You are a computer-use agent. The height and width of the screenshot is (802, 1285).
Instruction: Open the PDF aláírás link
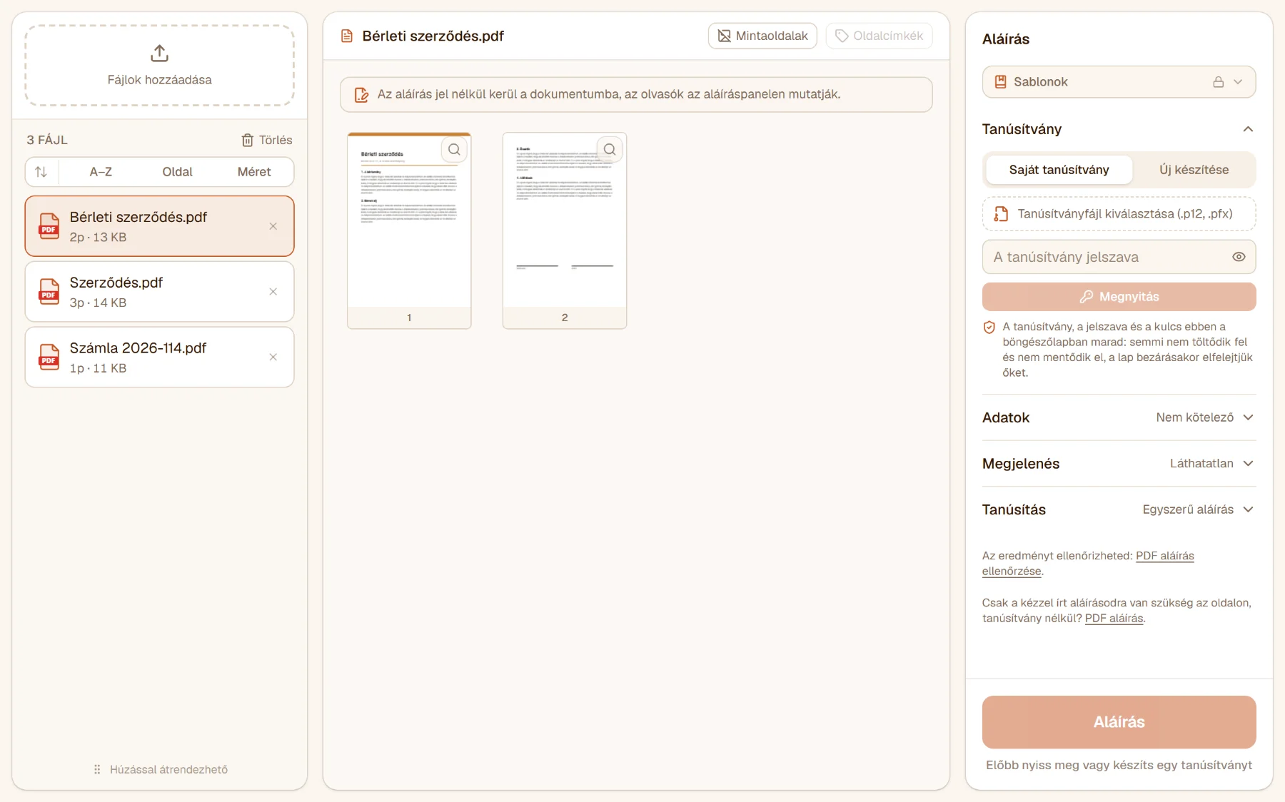tap(1114, 619)
